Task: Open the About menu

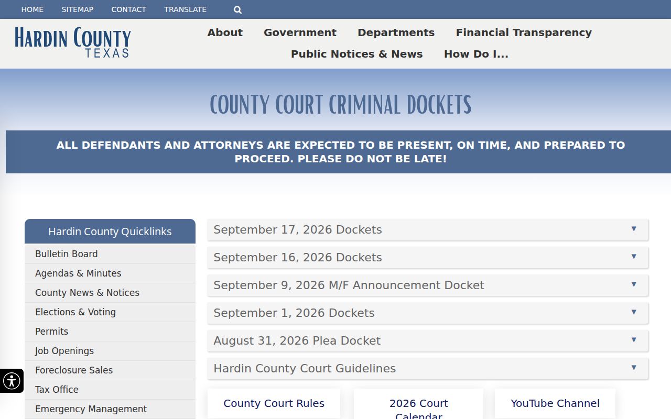Action: pyautogui.click(x=225, y=32)
